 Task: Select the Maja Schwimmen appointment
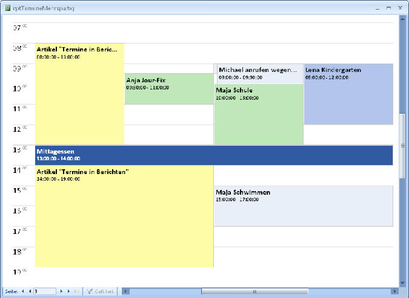[x=303, y=206]
